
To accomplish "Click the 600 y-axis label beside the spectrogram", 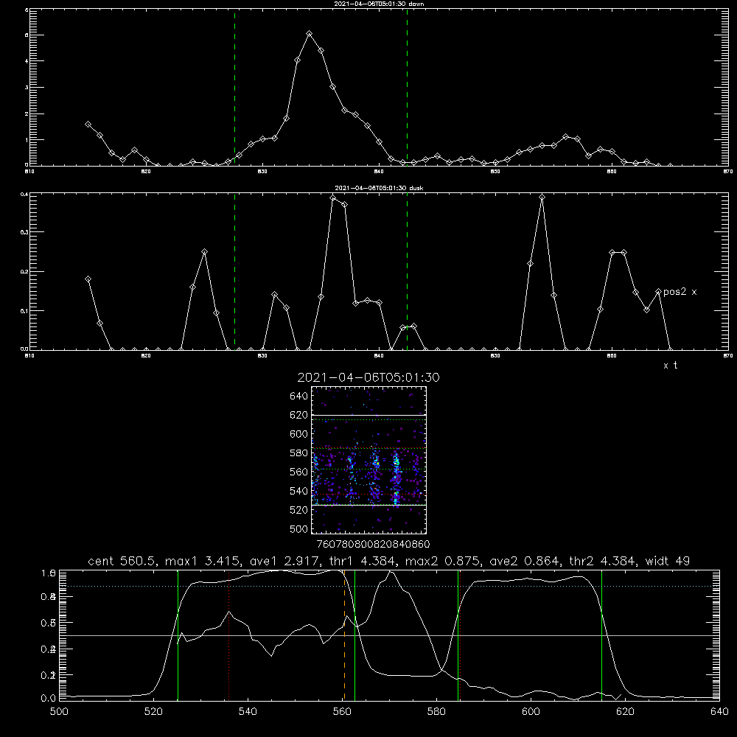I will pos(299,434).
